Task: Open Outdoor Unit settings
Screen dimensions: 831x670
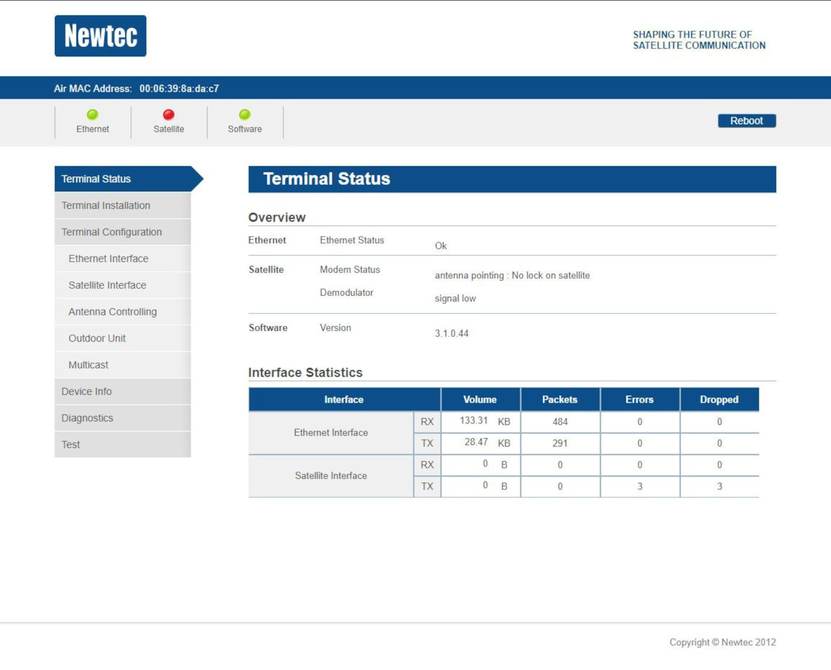Action: point(97,339)
